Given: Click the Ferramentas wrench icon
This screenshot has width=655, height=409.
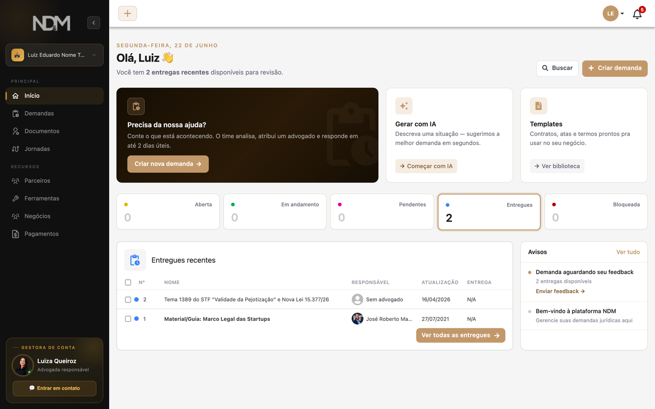Looking at the screenshot, I should tap(15, 198).
